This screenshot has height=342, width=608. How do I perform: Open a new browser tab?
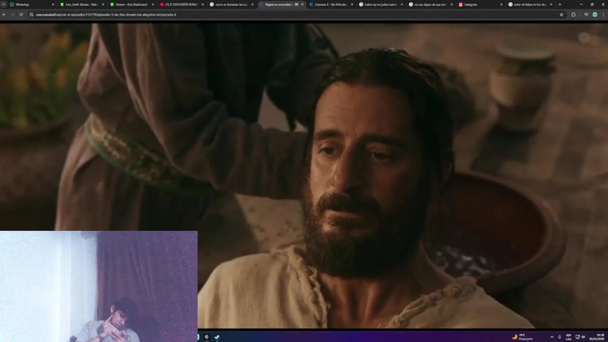point(560,4)
